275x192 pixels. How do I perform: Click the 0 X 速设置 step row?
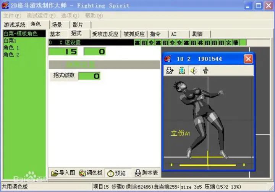click(91, 43)
